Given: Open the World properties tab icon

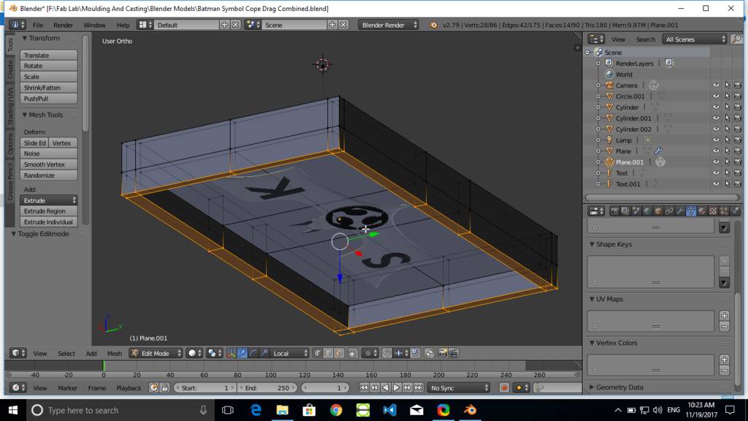Looking at the screenshot, I should click(647, 211).
